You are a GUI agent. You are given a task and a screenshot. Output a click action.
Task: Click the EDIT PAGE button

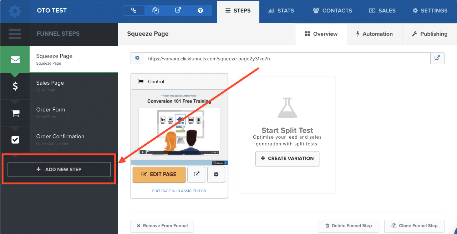[159, 174]
